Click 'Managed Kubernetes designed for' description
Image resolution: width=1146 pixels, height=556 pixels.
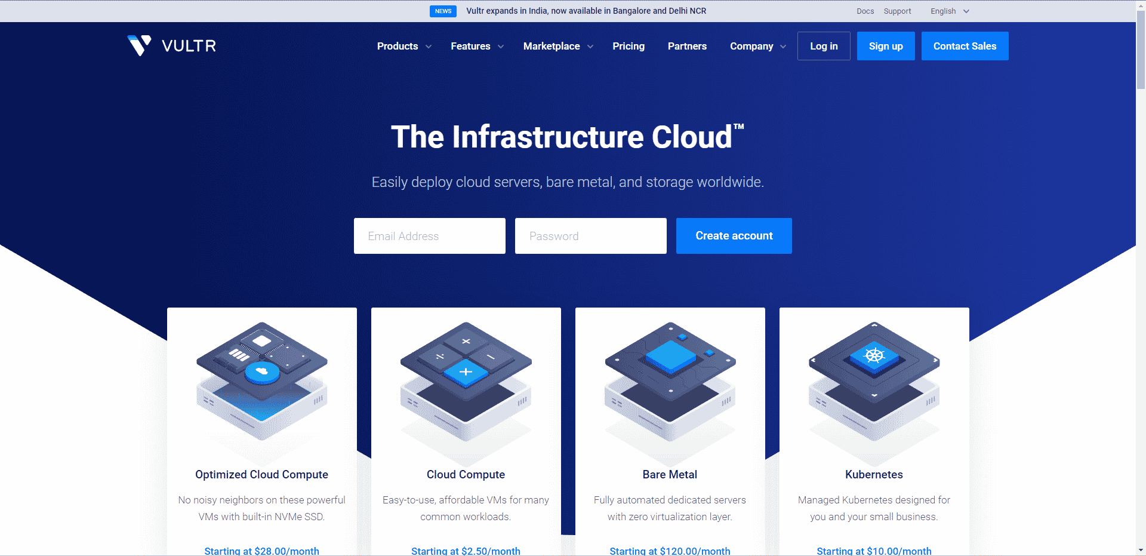[874, 508]
